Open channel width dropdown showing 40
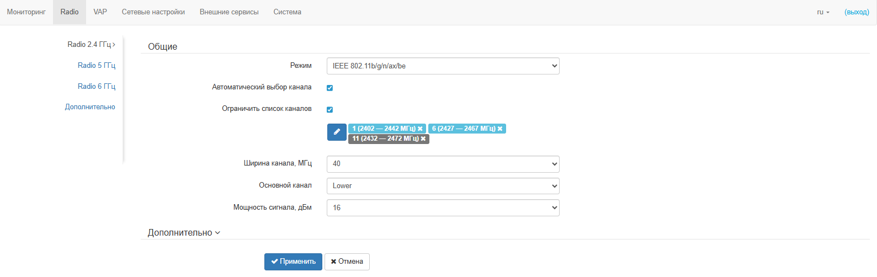Viewport: 877px width, 277px height. [443, 164]
